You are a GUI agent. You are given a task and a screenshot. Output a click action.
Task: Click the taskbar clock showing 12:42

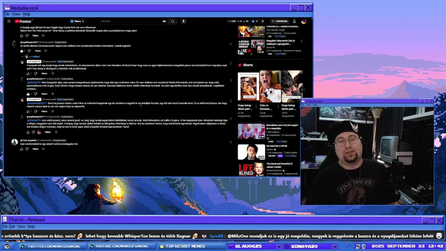[436, 246]
